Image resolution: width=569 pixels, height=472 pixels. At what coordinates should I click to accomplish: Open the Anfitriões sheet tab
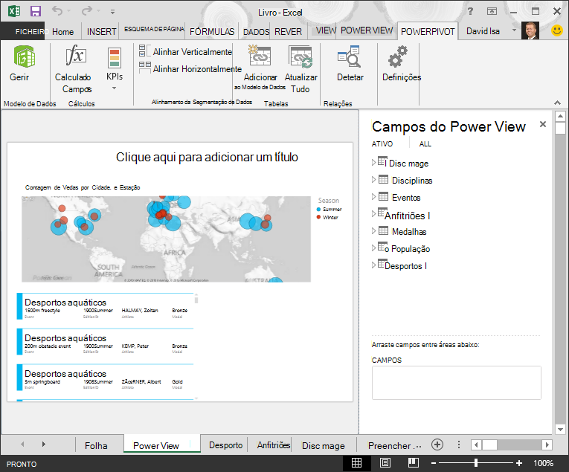tap(274, 445)
